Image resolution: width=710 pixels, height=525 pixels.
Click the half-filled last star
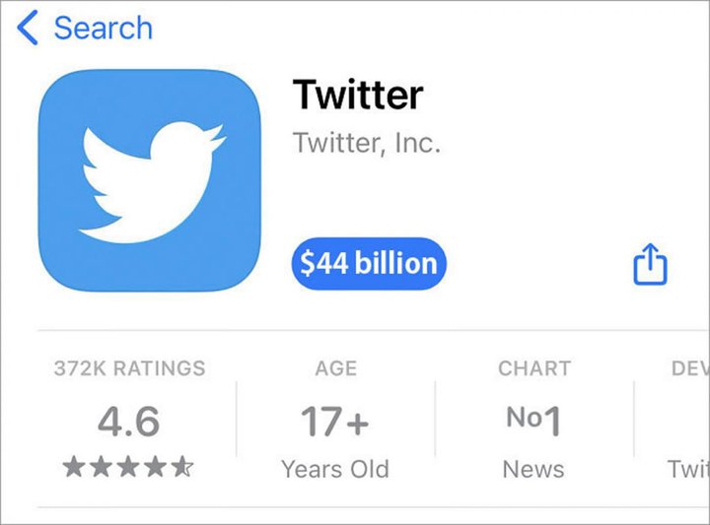click(x=183, y=468)
